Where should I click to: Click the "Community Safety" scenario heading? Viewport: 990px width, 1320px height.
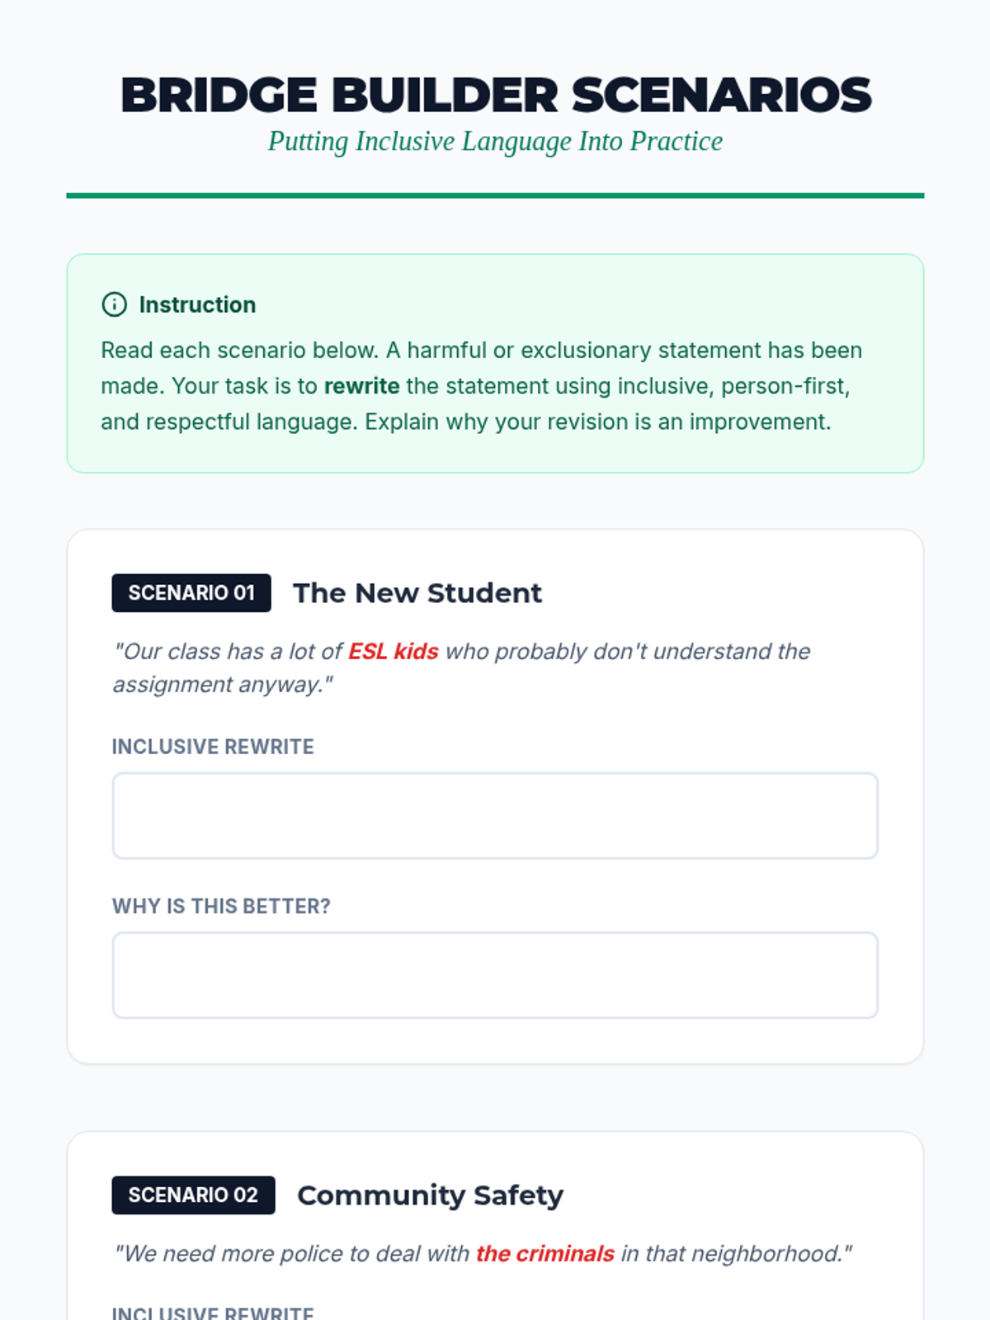(x=430, y=1195)
